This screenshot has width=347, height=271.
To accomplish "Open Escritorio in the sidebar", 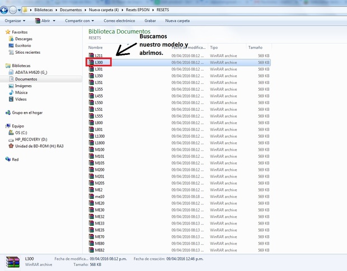I will click(x=23, y=45).
